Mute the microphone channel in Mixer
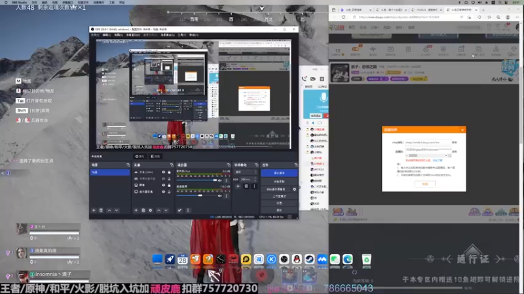The image size is (524, 294). click(x=219, y=180)
